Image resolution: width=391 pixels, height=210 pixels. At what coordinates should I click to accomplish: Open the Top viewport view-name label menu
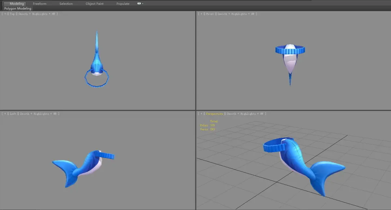click(12, 14)
